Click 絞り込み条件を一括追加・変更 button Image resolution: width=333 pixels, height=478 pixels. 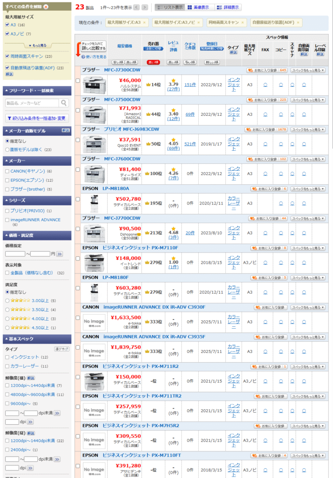[x=37, y=118]
